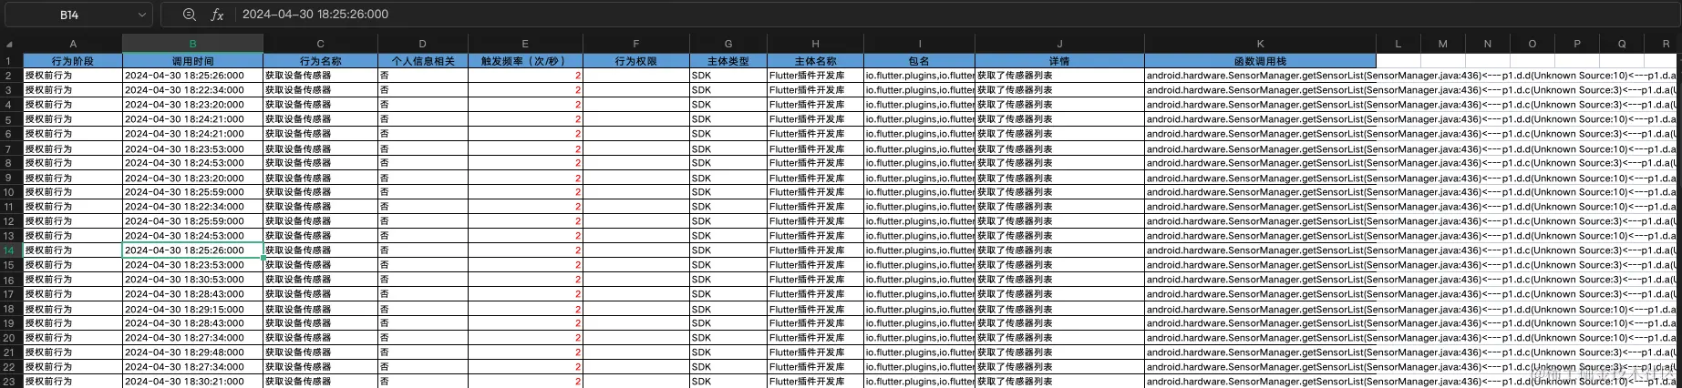This screenshot has width=1682, height=388.
Task: Select row 23 header number
Action: coord(11,382)
